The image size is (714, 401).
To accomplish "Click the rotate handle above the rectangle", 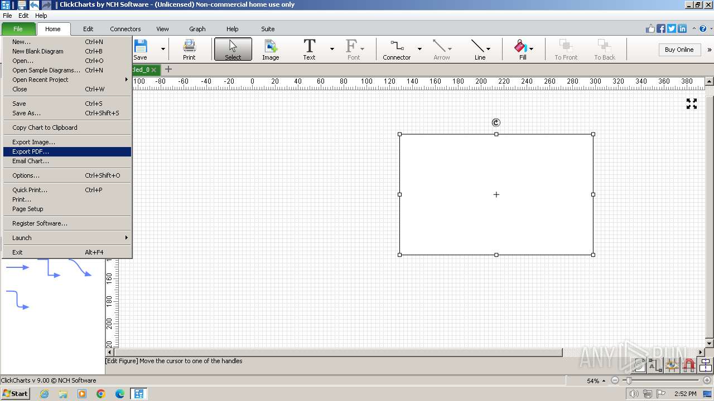I will tap(496, 123).
